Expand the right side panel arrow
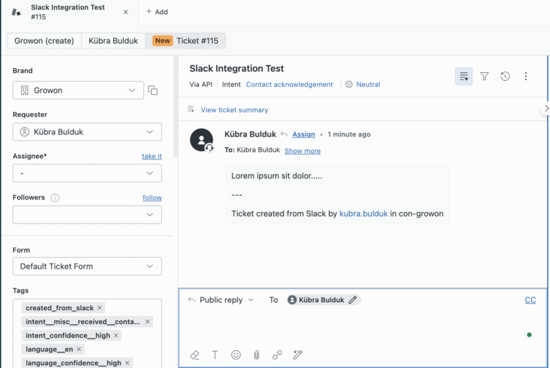The image size is (550, 368). [x=546, y=109]
